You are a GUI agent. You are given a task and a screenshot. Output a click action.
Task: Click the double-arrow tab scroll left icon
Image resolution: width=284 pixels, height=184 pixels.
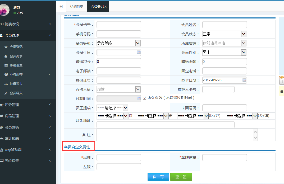(61, 7)
